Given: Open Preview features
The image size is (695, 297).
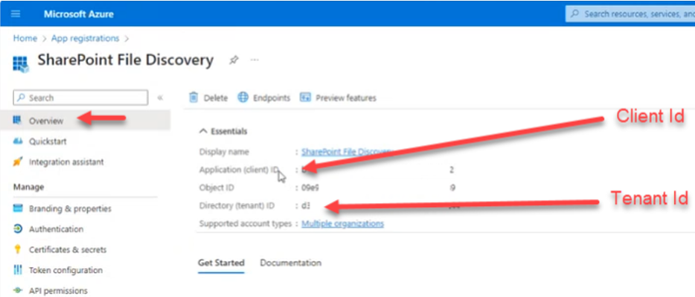Looking at the screenshot, I should [346, 98].
